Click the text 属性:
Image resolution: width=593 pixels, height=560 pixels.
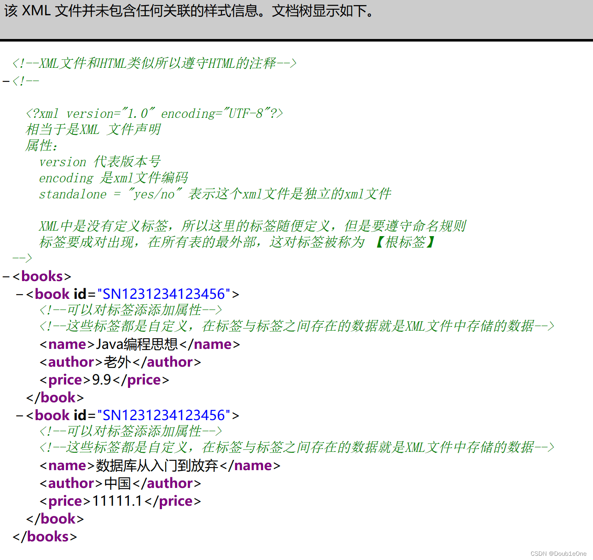[x=42, y=146]
